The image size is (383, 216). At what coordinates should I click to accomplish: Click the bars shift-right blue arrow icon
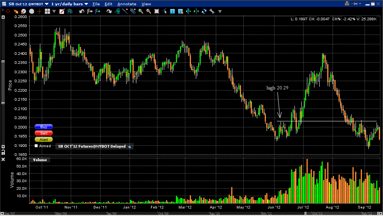[x=98, y=11]
